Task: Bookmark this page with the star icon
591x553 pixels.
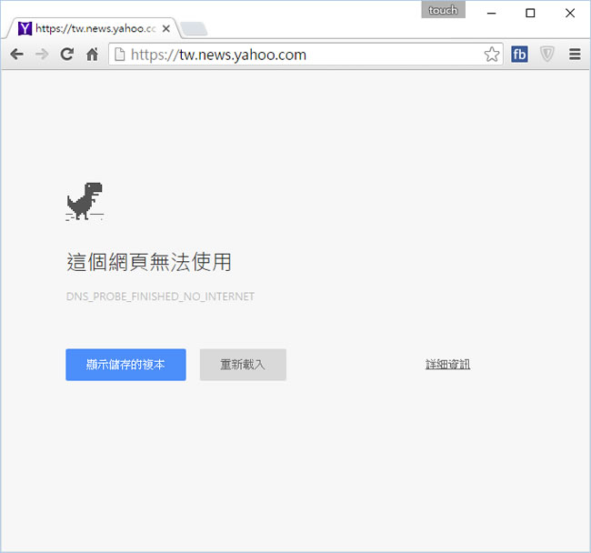Action: (x=492, y=55)
